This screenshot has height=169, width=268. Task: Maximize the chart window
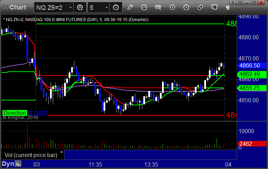[x=254, y=2]
